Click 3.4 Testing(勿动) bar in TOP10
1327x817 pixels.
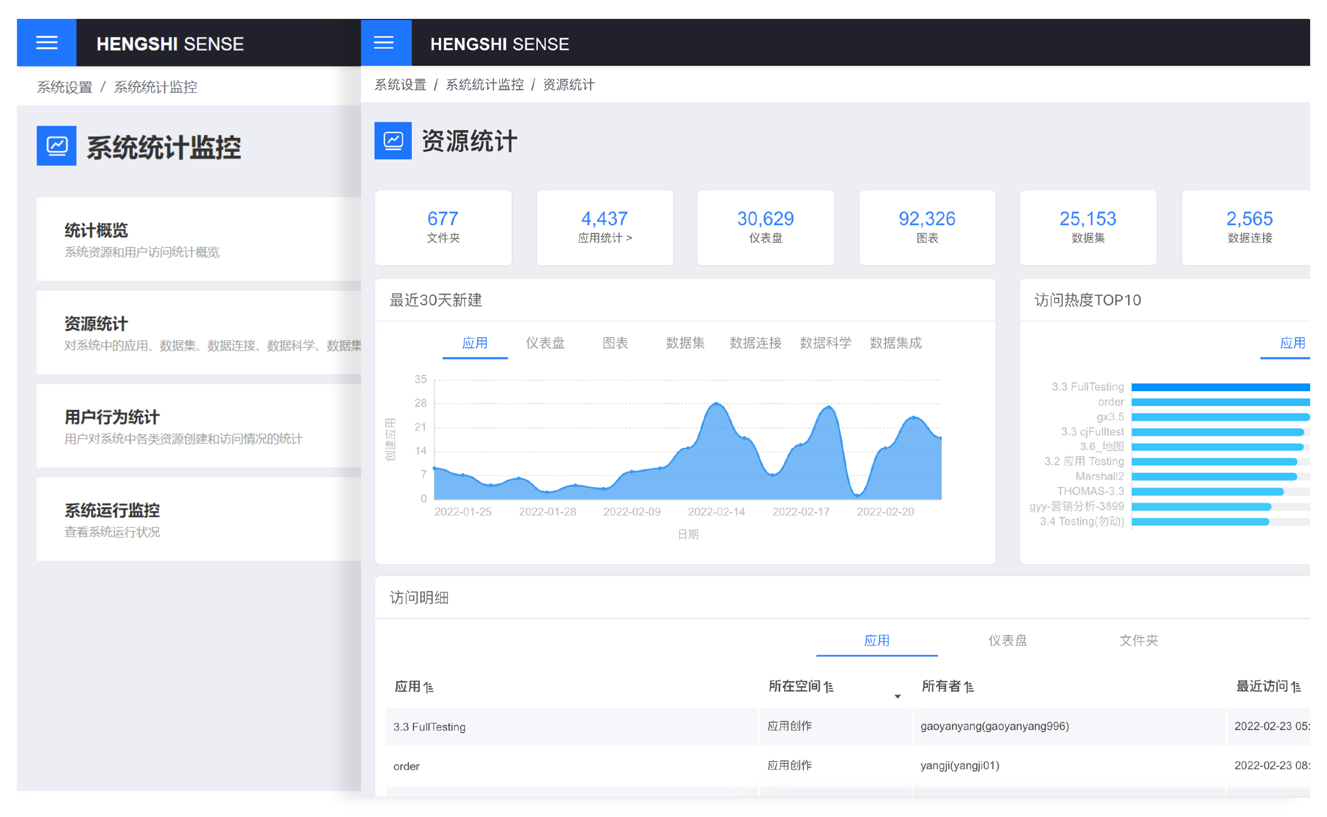pyautogui.click(x=1200, y=522)
